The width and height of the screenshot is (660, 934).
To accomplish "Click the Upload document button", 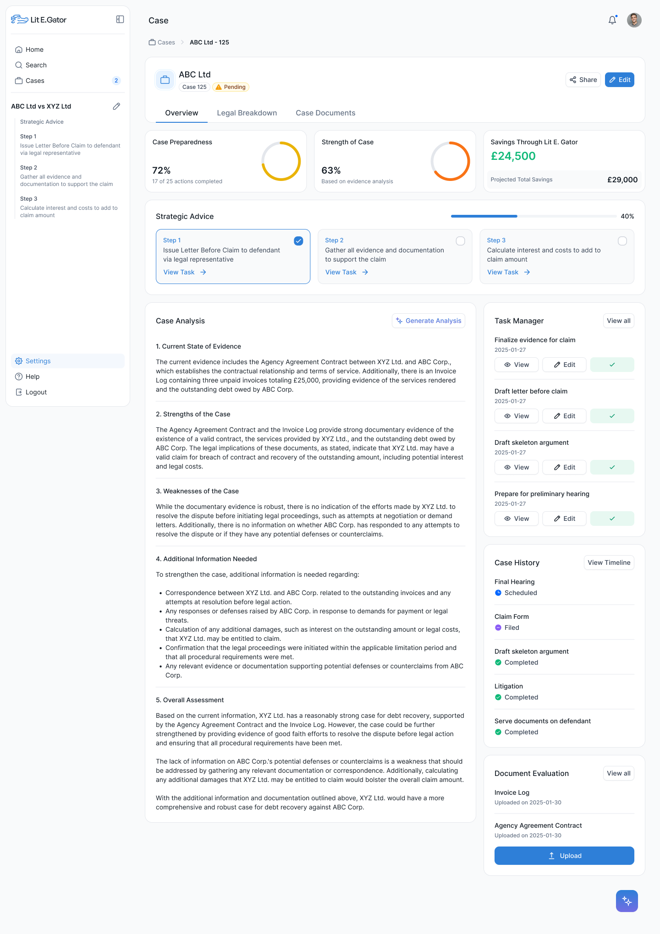I will [564, 856].
